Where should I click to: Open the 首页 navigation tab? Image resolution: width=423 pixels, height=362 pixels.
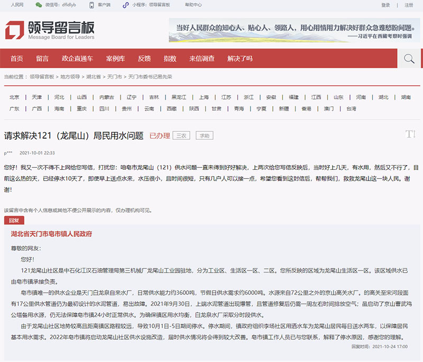coord(17,59)
